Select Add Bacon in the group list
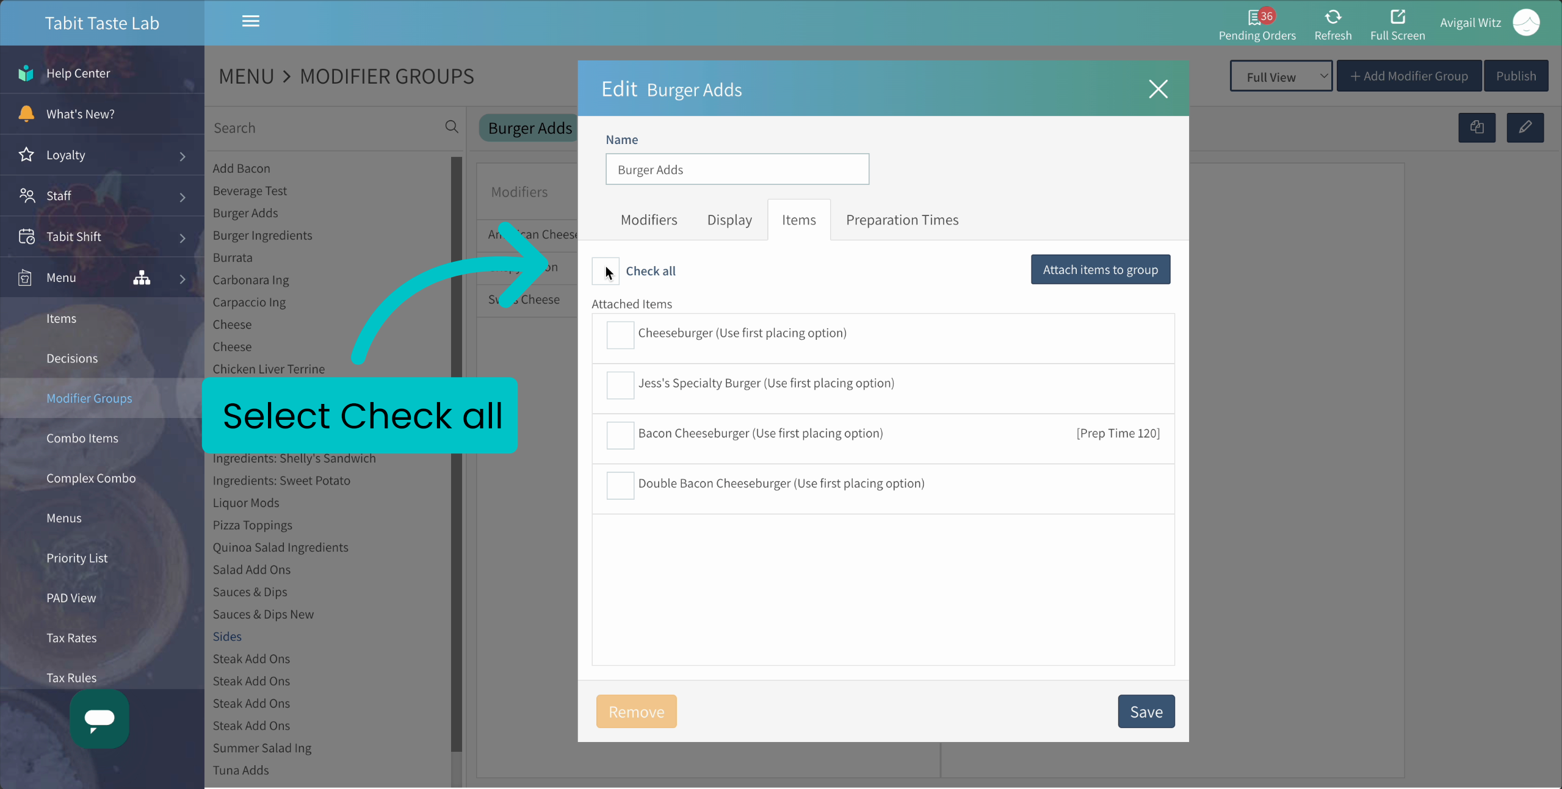Image resolution: width=1562 pixels, height=789 pixels. [x=241, y=168]
